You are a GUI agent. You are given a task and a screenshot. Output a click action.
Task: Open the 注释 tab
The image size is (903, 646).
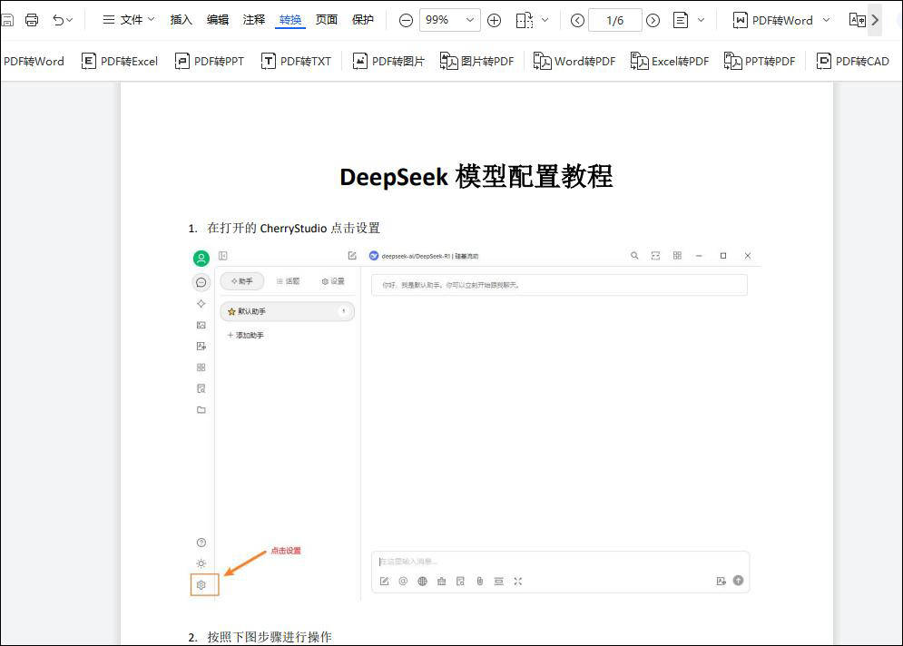254,20
